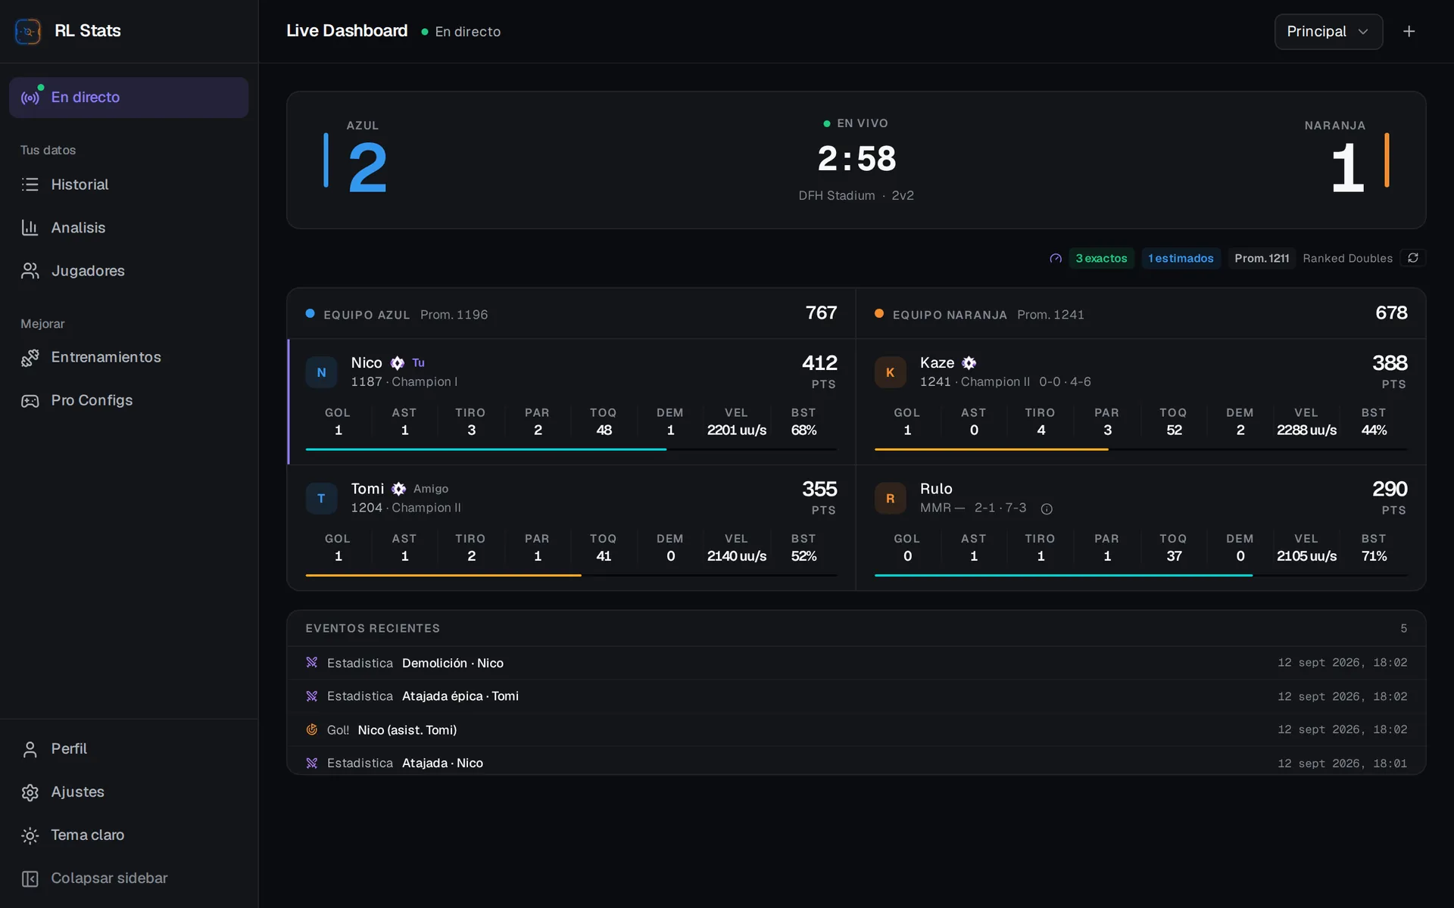
Task: Click the Ajustes gear icon
Action: click(x=30, y=792)
